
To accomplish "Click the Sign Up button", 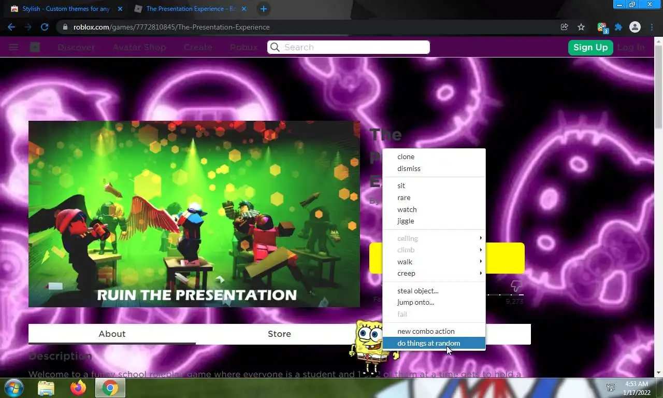I will coord(590,47).
